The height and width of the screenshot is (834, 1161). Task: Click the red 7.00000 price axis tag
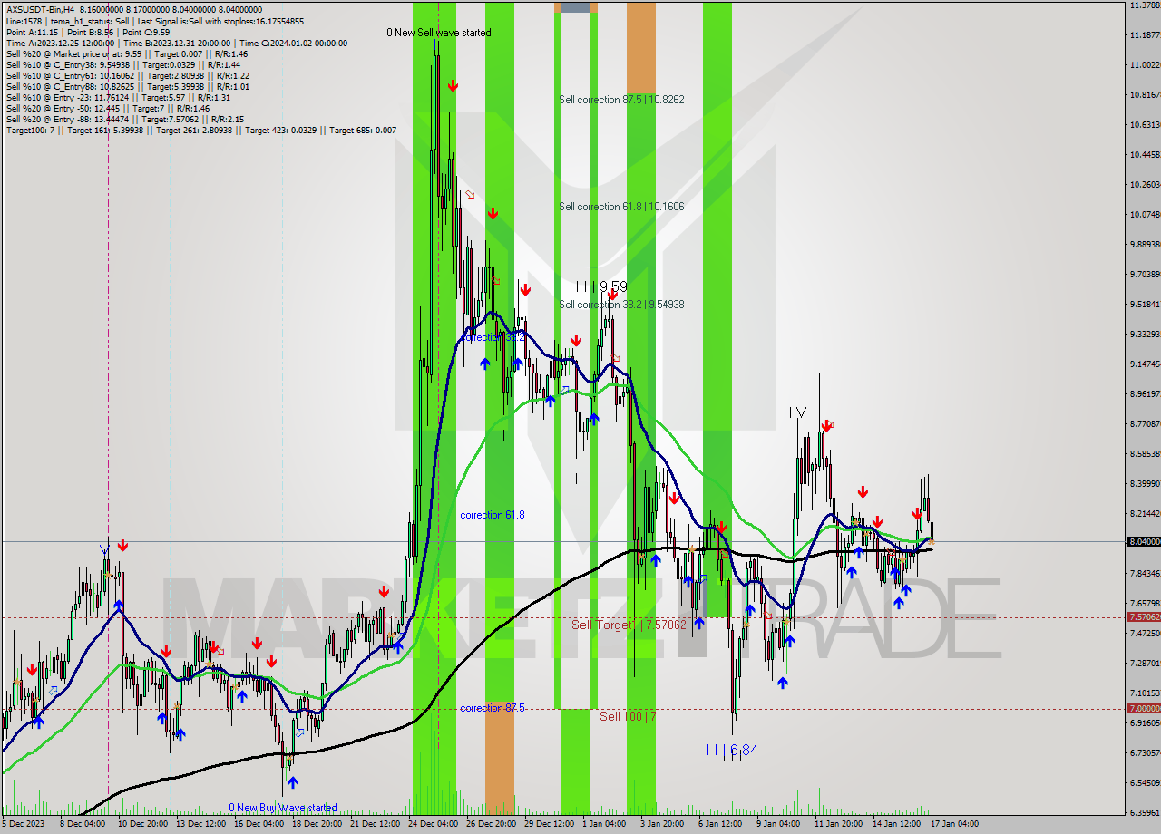click(x=1143, y=708)
